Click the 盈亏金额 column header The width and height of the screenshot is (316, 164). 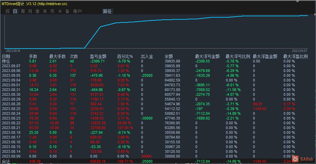coord(98,56)
